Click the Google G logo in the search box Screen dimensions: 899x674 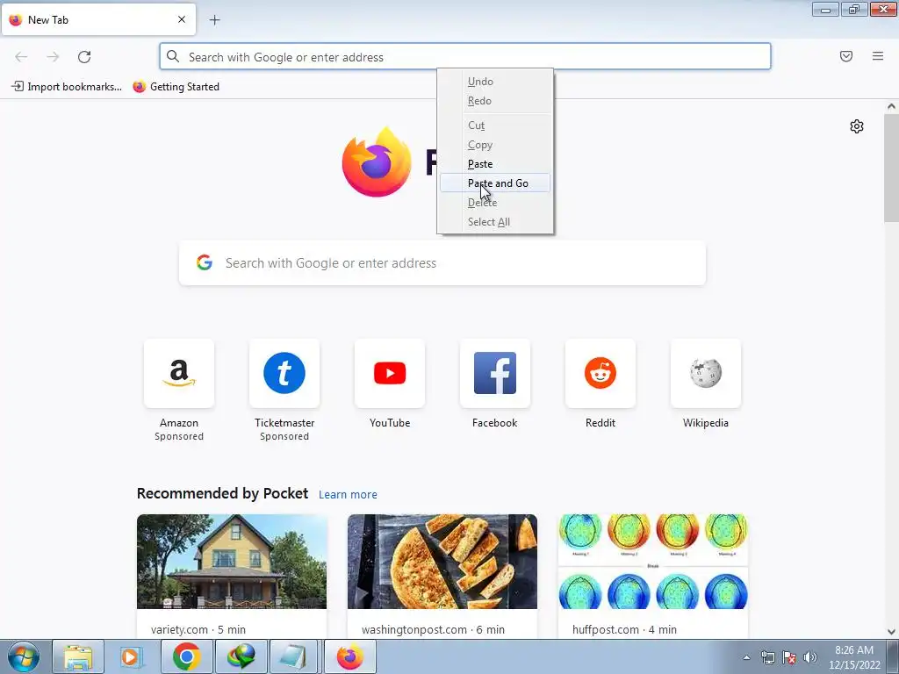pyautogui.click(x=205, y=263)
